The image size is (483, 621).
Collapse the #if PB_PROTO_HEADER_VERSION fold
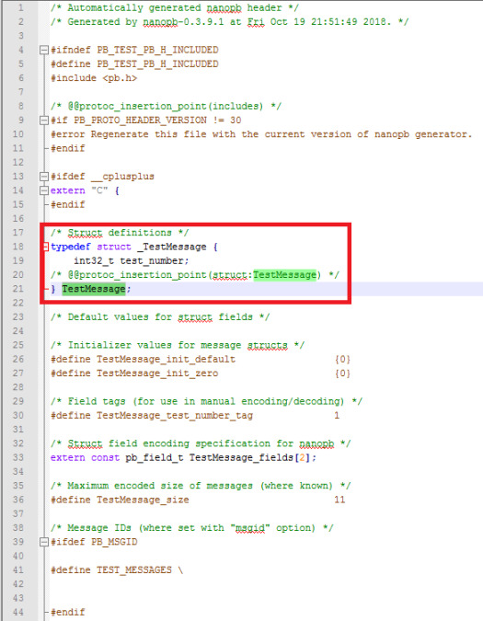pos(44,120)
